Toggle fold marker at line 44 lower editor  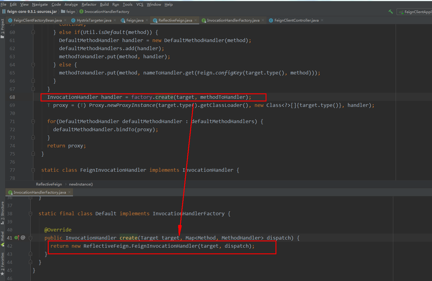(31, 262)
